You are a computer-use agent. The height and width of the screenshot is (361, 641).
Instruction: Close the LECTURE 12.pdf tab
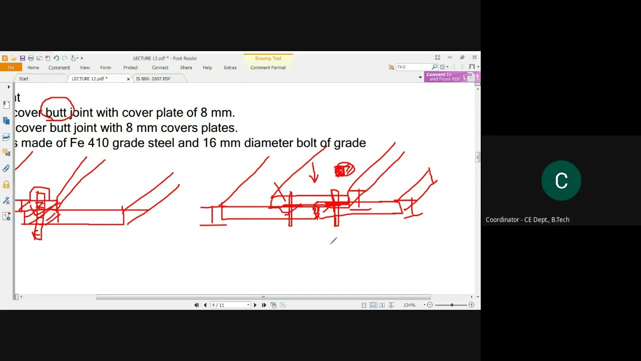pyautogui.click(x=128, y=79)
